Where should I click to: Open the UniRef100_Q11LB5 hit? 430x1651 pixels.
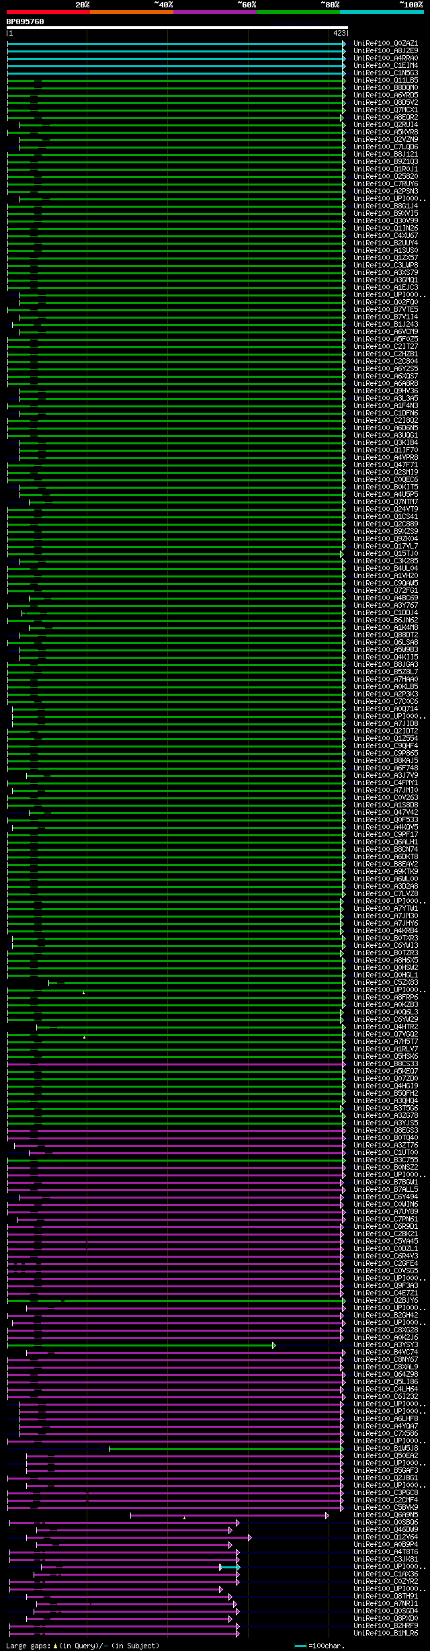[386, 81]
